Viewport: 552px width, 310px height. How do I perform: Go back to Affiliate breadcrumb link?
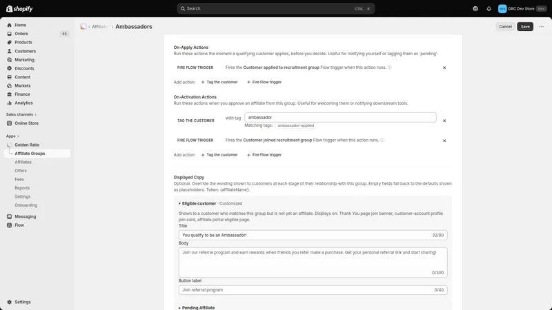(x=99, y=27)
